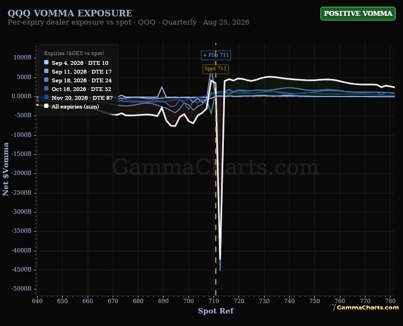The height and width of the screenshot is (326, 403).
Task: Click the '780' x-axis tick label
Action: tap(390, 301)
